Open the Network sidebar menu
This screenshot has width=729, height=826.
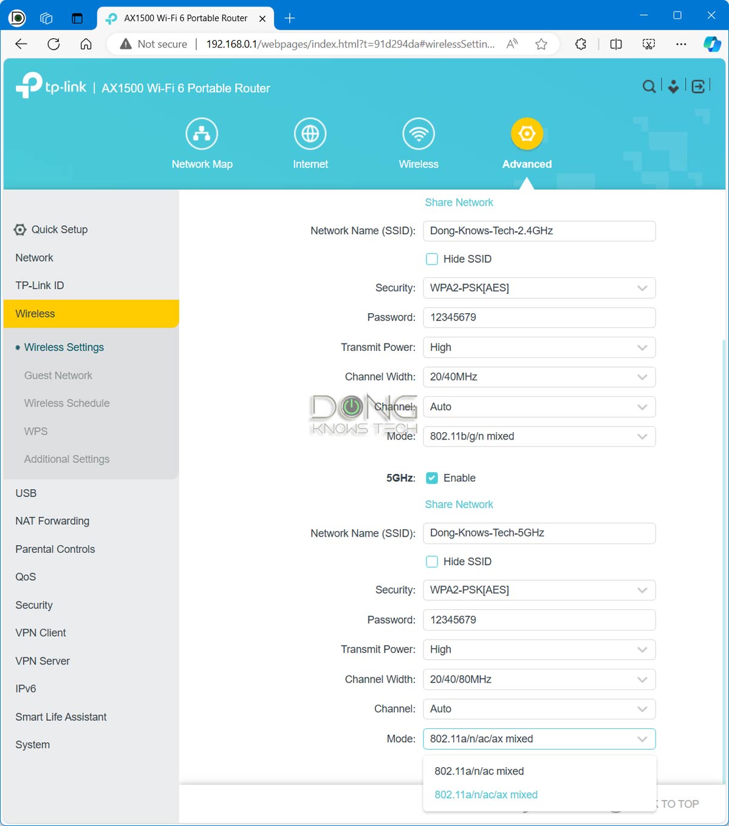(35, 258)
